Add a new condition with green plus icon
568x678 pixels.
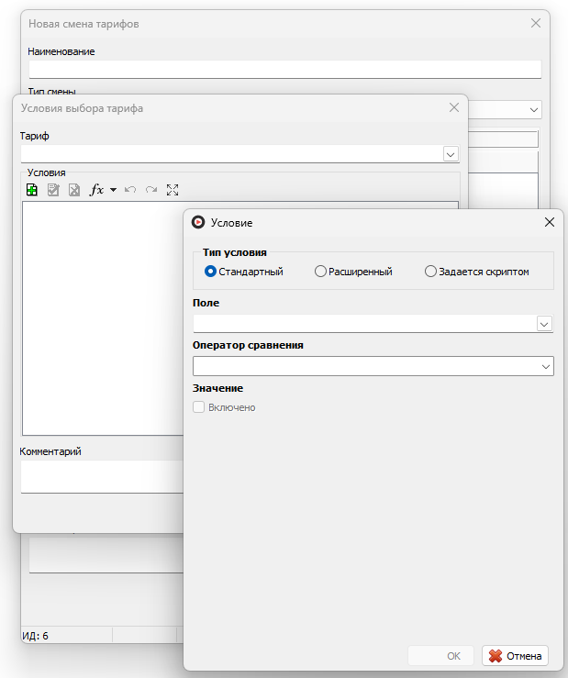[32, 190]
